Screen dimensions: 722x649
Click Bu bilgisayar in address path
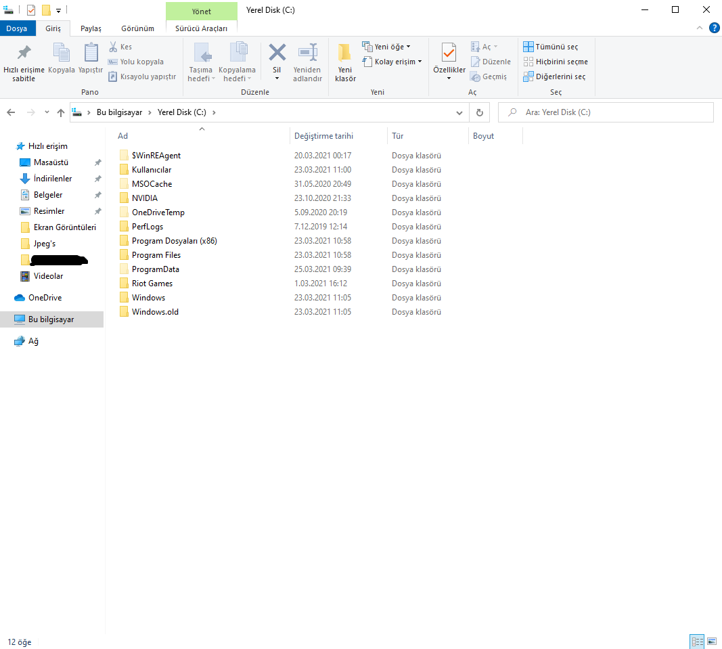[x=119, y=112]
